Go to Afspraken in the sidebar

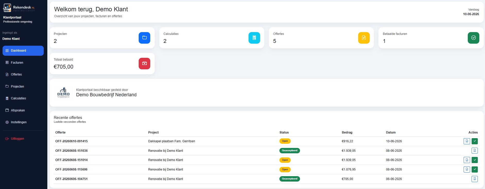pos(23,110)
